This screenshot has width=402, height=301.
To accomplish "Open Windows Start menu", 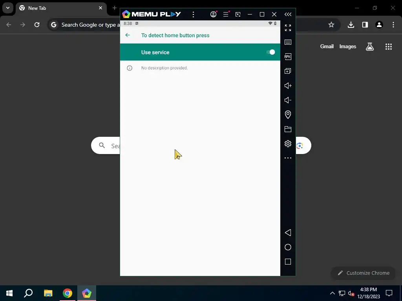I will click(9, 293).
